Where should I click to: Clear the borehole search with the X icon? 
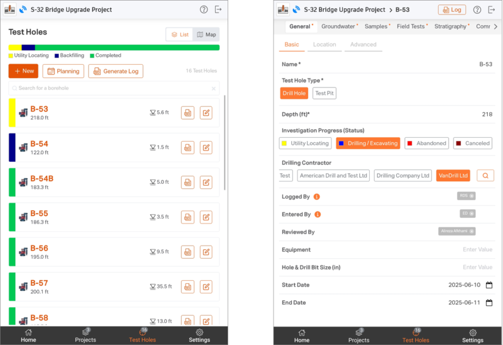point(213,88)
